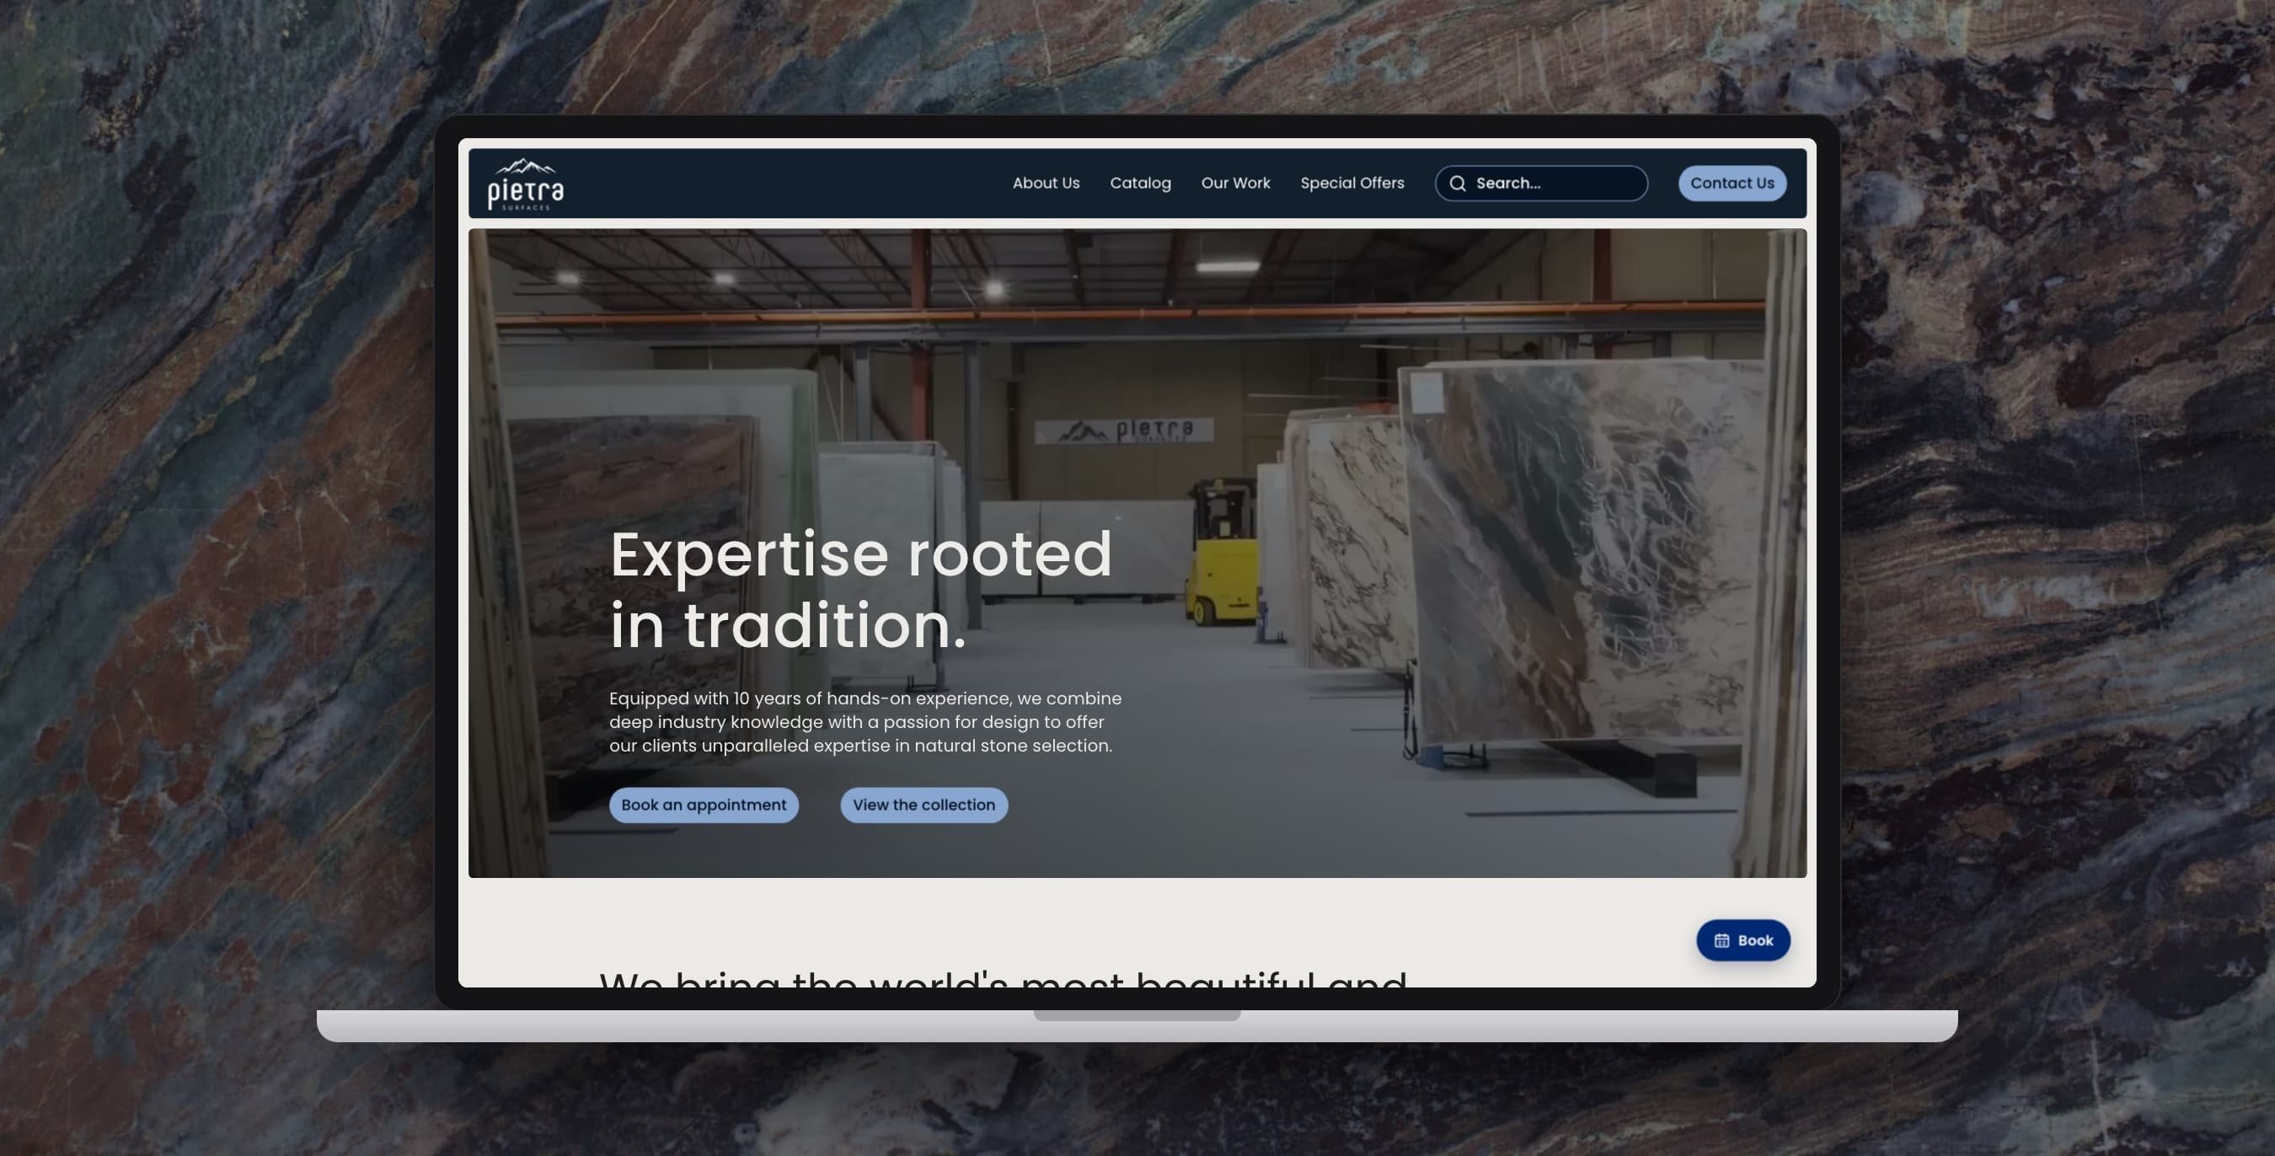2275x1156 pixels.
Task: Click the floating Book button
Action: (x=1742, y=940)
